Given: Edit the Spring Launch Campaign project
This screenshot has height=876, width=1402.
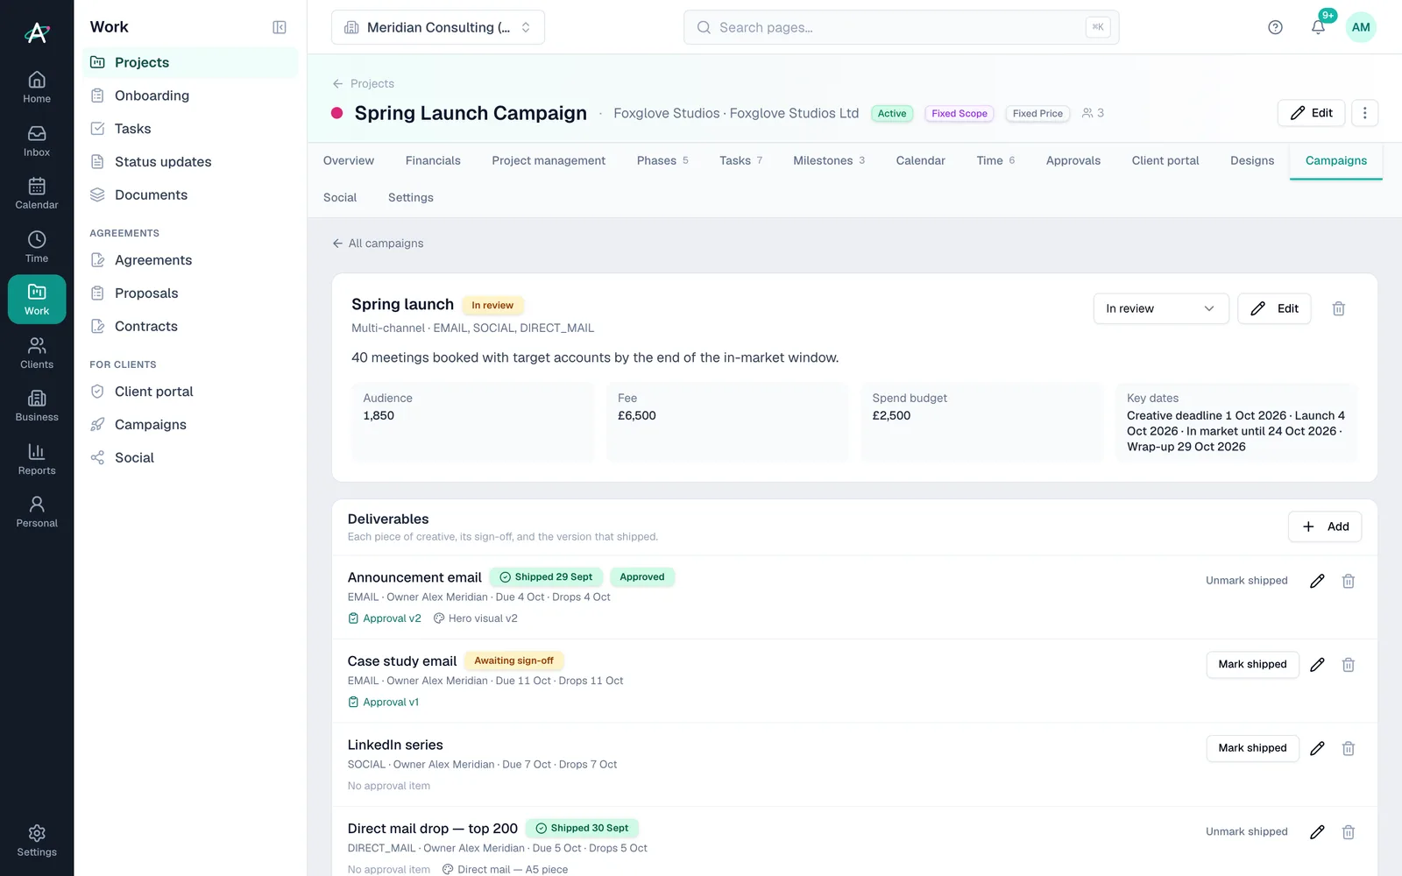Looking at the screenshot, I should (1311, 113).
